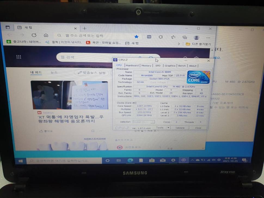Open the 옥션 - 모바일 쇼핑 bookmark
Screen dimensions: 264x198
click(103, 43)
